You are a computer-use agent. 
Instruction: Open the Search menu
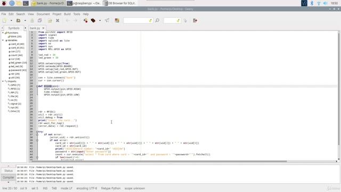coord(20,14)
